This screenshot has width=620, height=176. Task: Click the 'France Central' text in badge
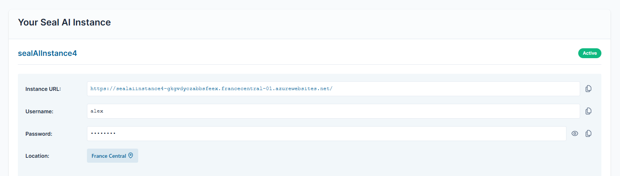click(109, 156)
